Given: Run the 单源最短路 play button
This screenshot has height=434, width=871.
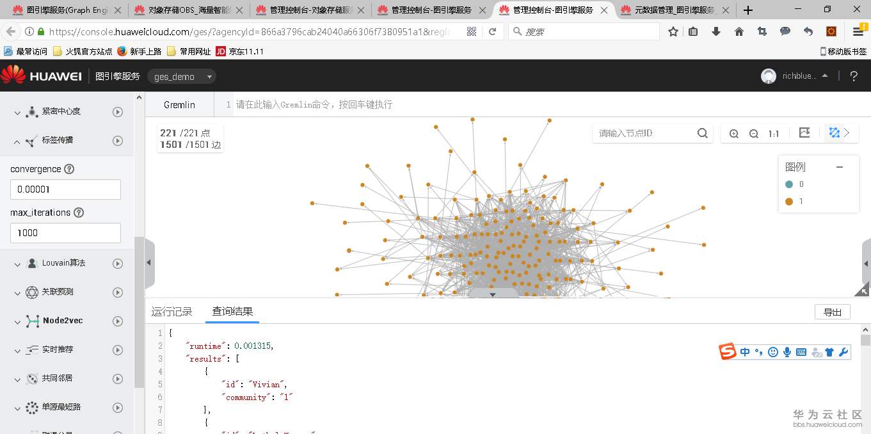Looking at the screenshot, I should [x=118, y=408].
